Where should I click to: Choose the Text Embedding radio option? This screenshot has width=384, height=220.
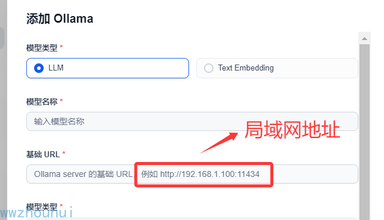209,68
